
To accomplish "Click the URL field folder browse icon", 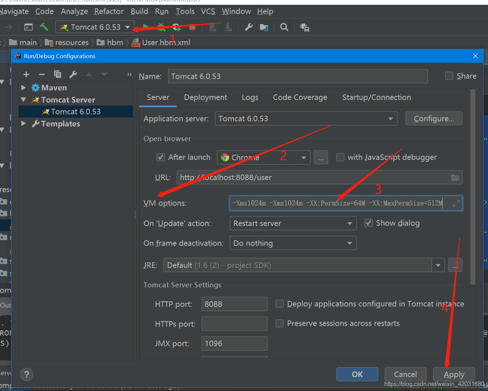I will 455,177.
